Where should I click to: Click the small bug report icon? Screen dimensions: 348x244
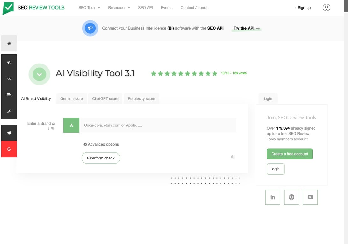click(x=232, y=157)
